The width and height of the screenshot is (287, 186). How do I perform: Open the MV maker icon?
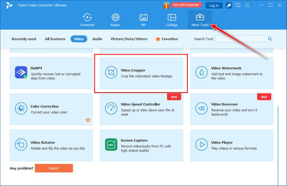click(143, 18)
